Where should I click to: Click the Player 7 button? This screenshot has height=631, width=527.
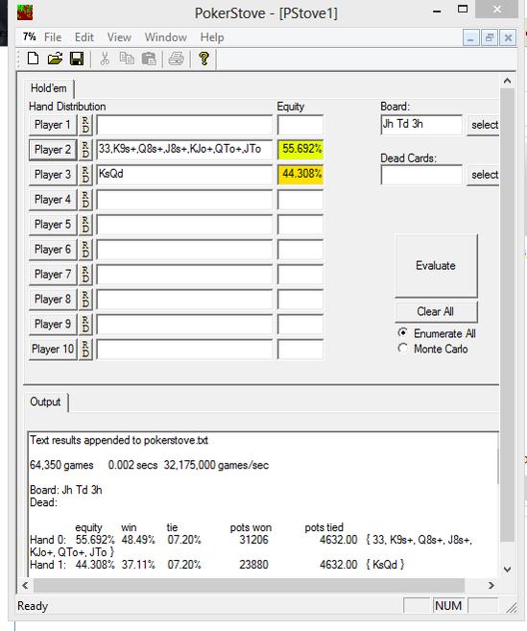click(53, 275)
